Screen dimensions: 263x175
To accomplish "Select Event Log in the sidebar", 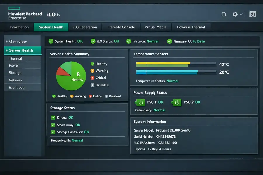I will (x=17, y=87).
